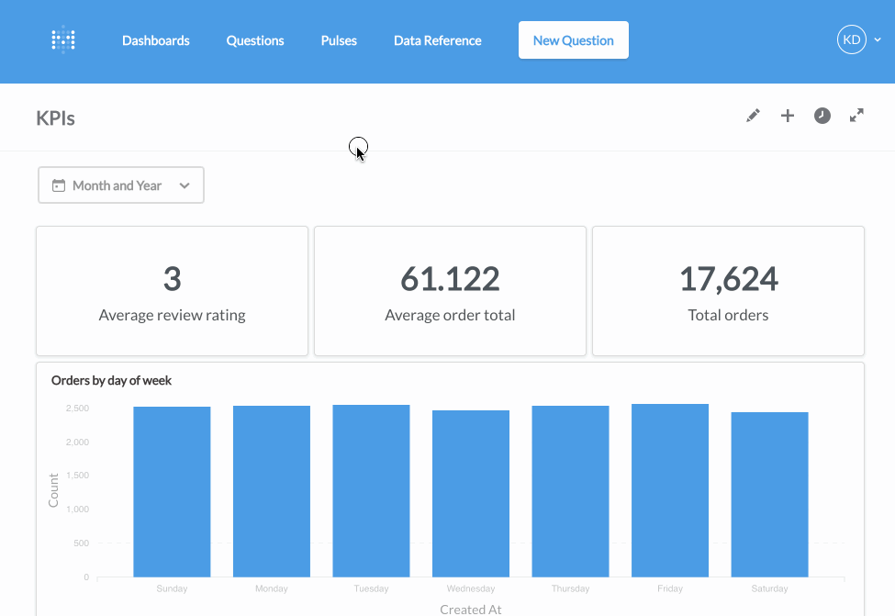Click the plus icon to add a card
The image size is (895, 616).
pyautogui.click(x=787, y=116)
